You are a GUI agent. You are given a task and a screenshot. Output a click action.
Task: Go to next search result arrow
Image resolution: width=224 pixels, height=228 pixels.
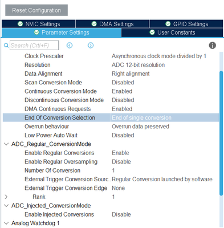coord(91,46)
